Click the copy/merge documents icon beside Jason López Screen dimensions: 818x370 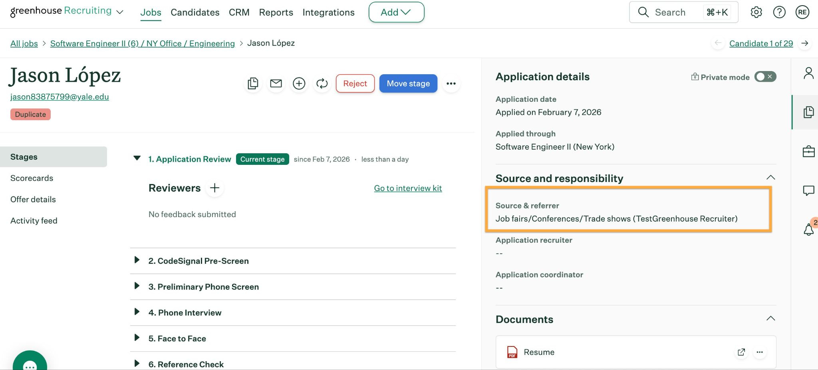253,83
